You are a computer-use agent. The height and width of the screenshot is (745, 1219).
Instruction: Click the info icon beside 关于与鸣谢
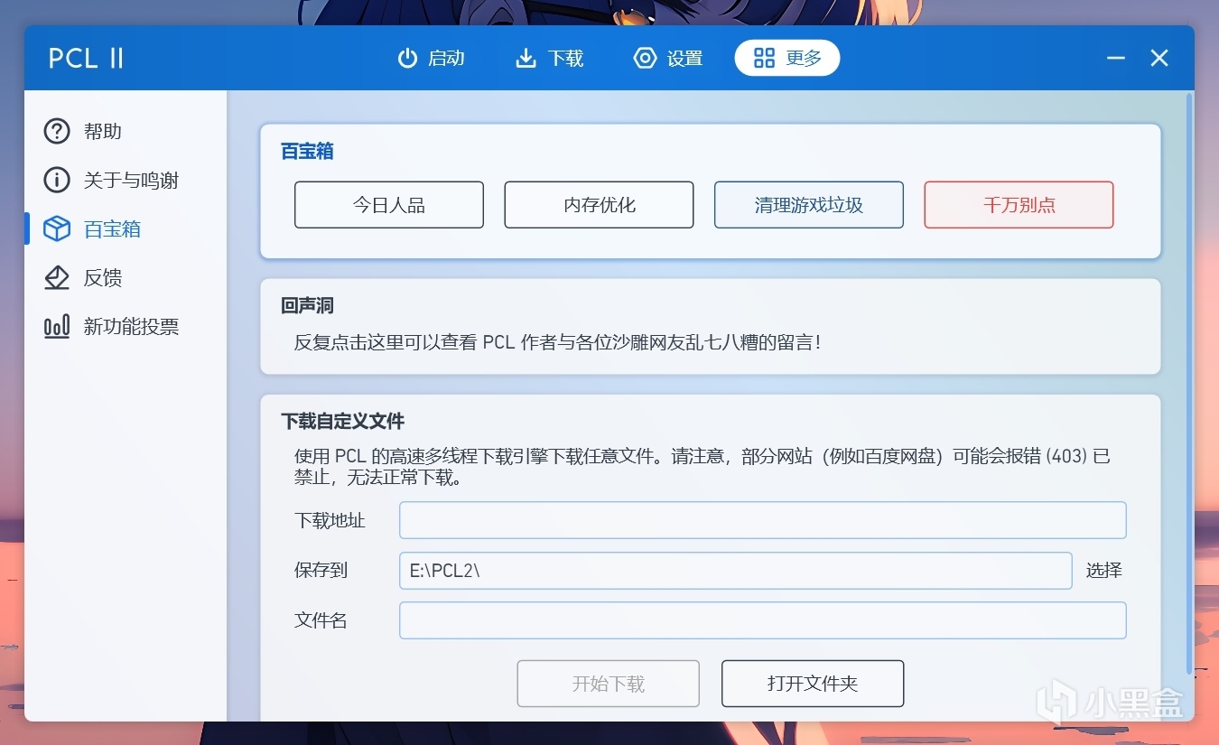[x=57, y=181]
